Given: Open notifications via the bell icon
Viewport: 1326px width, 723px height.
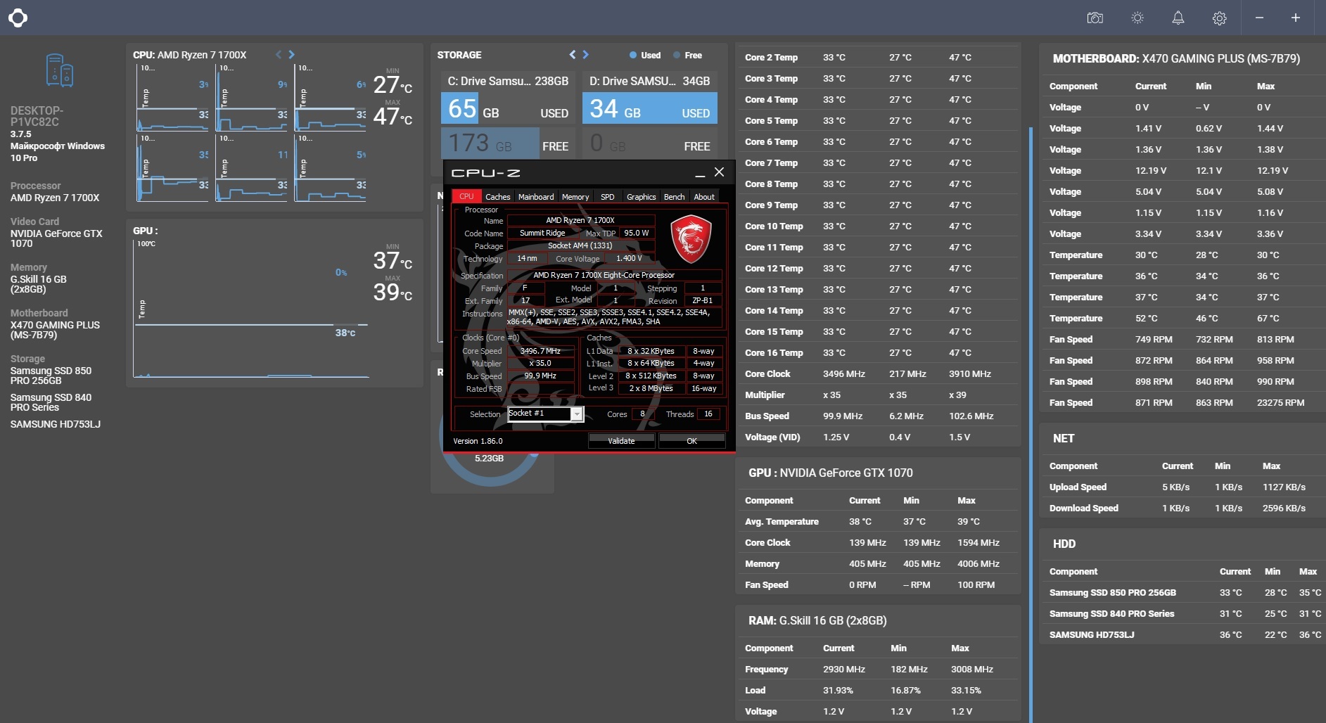Looking at the screenshot, I should pyautogui.click(x=1178, y=18).
